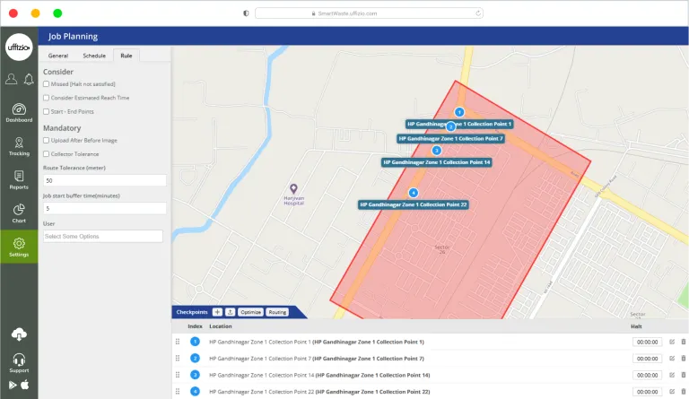Enable Missed (Halt not satisfied) checkbox
Image resolution: width=689 pixels, height=399 pixels.
pos(47,83)
